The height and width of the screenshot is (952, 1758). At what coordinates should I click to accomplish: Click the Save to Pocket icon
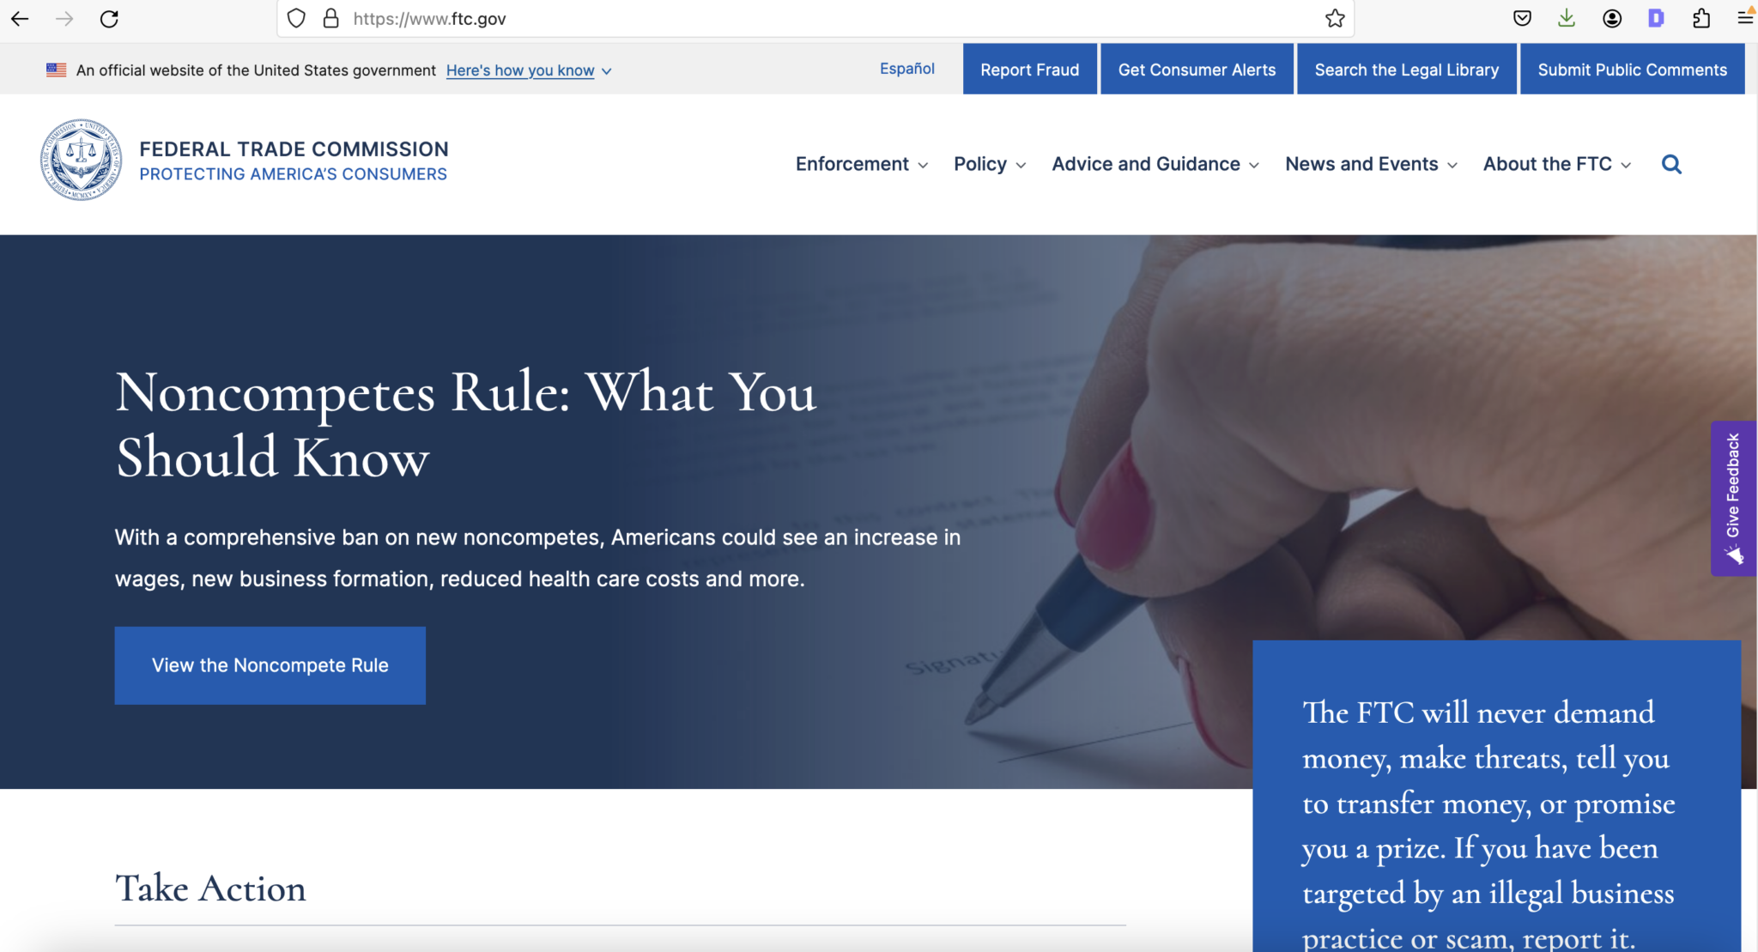click(x=1522, y=19)
